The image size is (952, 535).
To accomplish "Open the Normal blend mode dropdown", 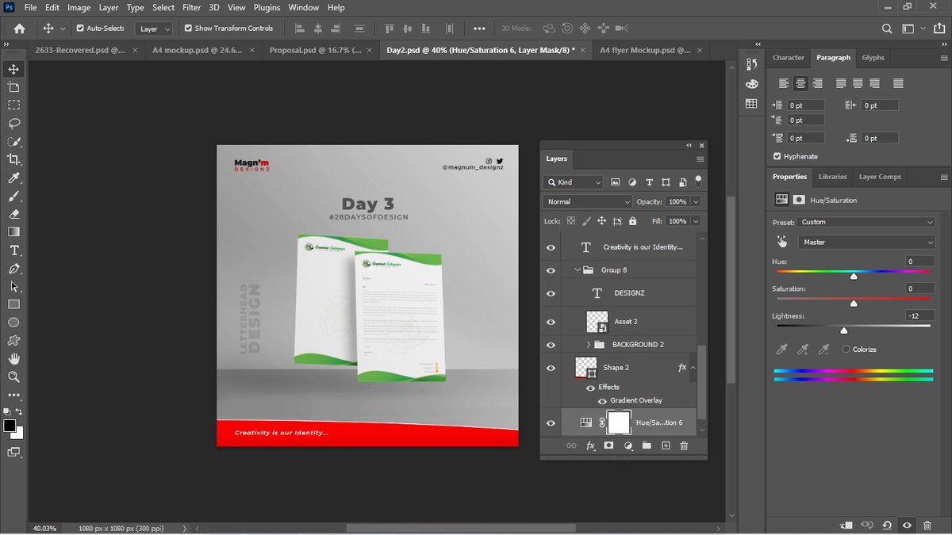I will coord(588,202).
